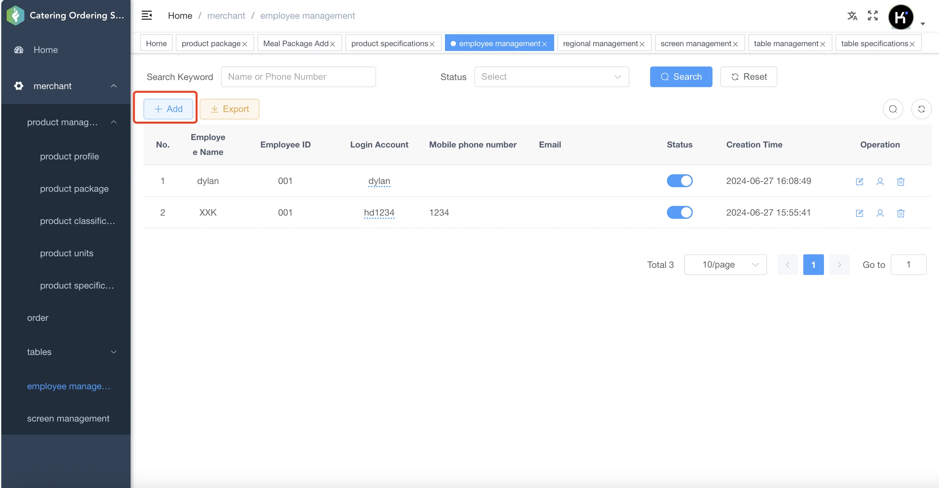Open product package in the sidebar
This screenshot has height=488, width=939.
pyautogui.click(x=66, y=188)
